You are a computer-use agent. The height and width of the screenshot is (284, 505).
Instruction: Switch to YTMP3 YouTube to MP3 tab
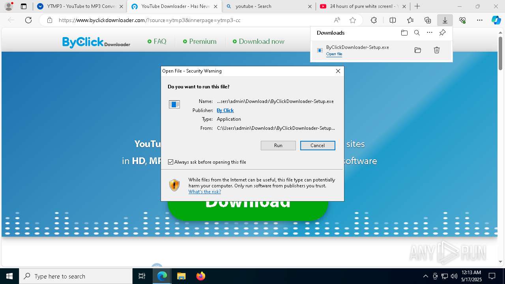click(79, 6)
